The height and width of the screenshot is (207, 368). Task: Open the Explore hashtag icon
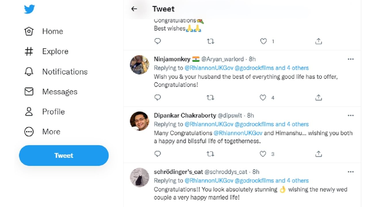[x=29, y=51]
